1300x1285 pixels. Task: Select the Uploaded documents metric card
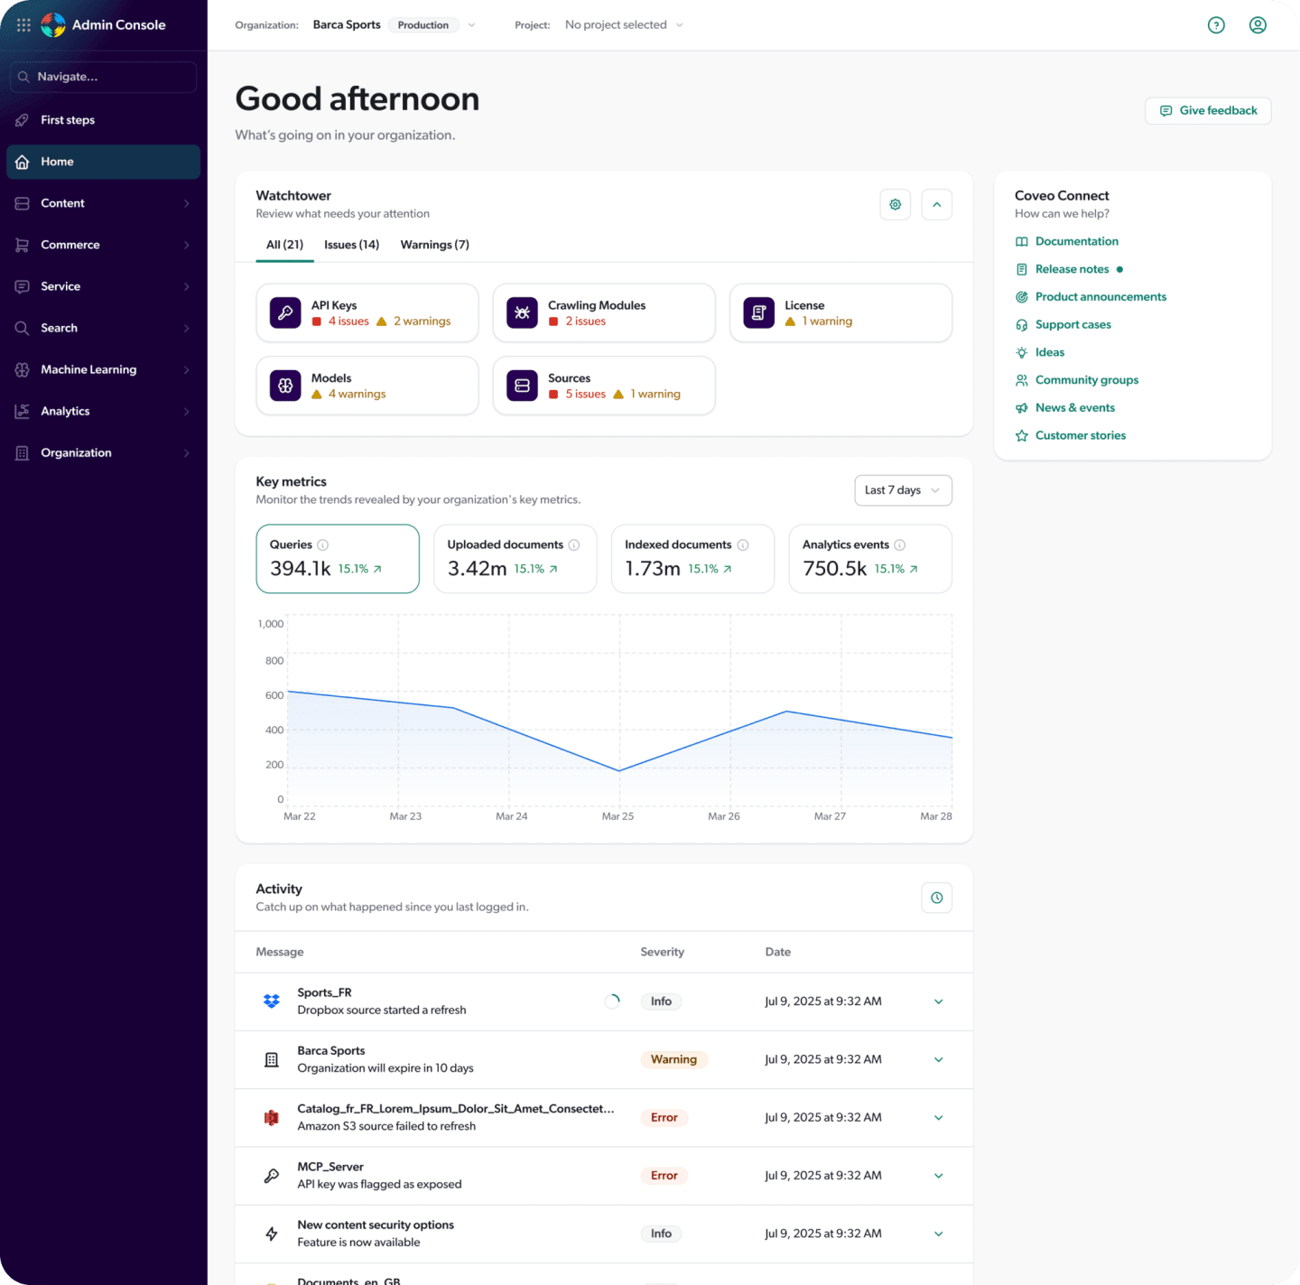(515, 559)
